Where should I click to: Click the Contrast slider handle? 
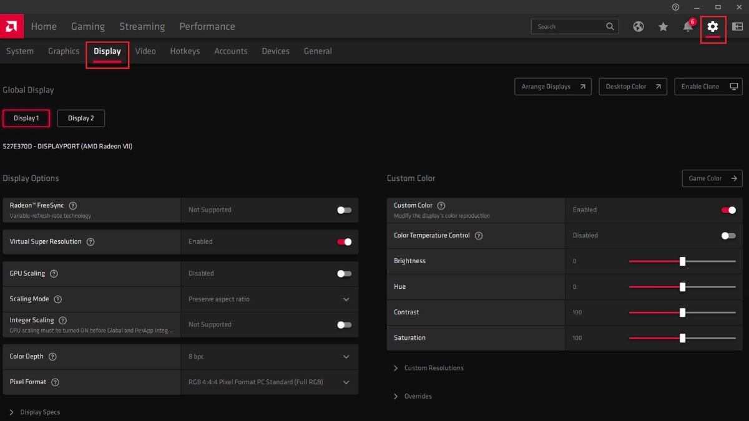682,312
